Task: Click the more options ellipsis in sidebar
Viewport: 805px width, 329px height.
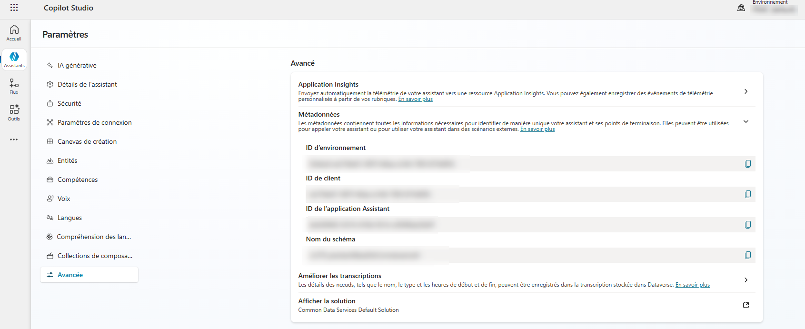Action: [14, 140]
